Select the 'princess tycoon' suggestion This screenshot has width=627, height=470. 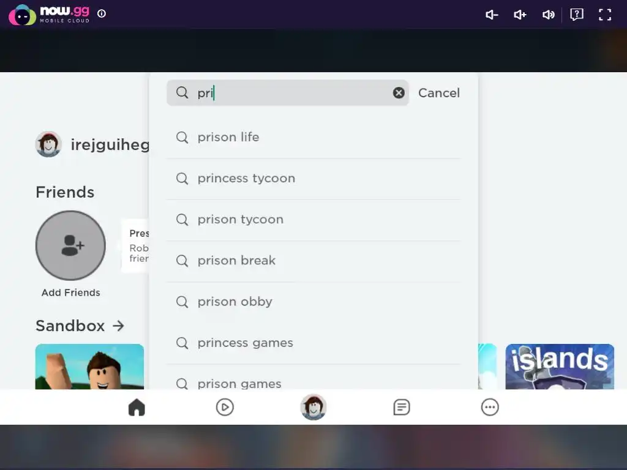(313, 178)
